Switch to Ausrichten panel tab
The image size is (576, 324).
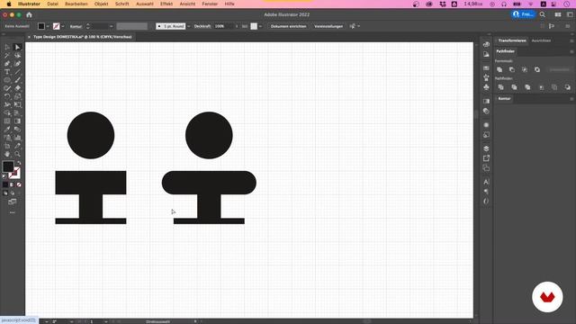pos(541,40)
